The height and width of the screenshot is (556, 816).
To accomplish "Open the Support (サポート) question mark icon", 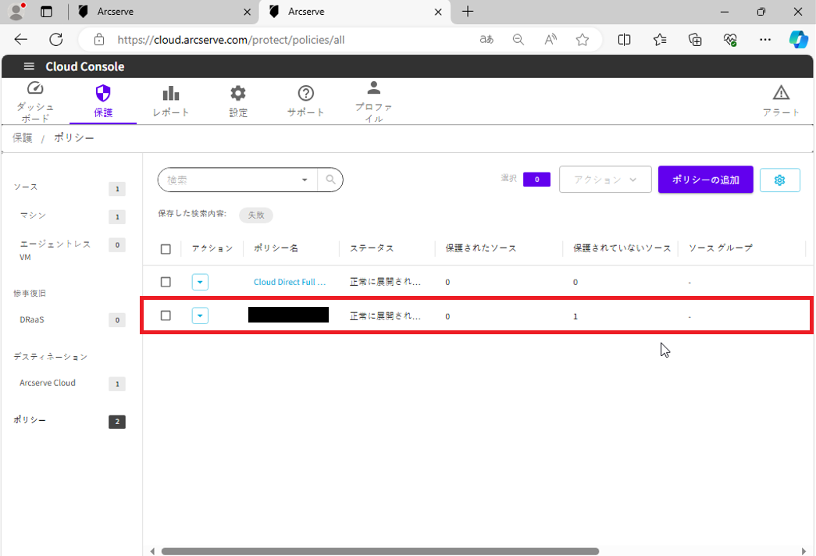I will pos(305,94).
